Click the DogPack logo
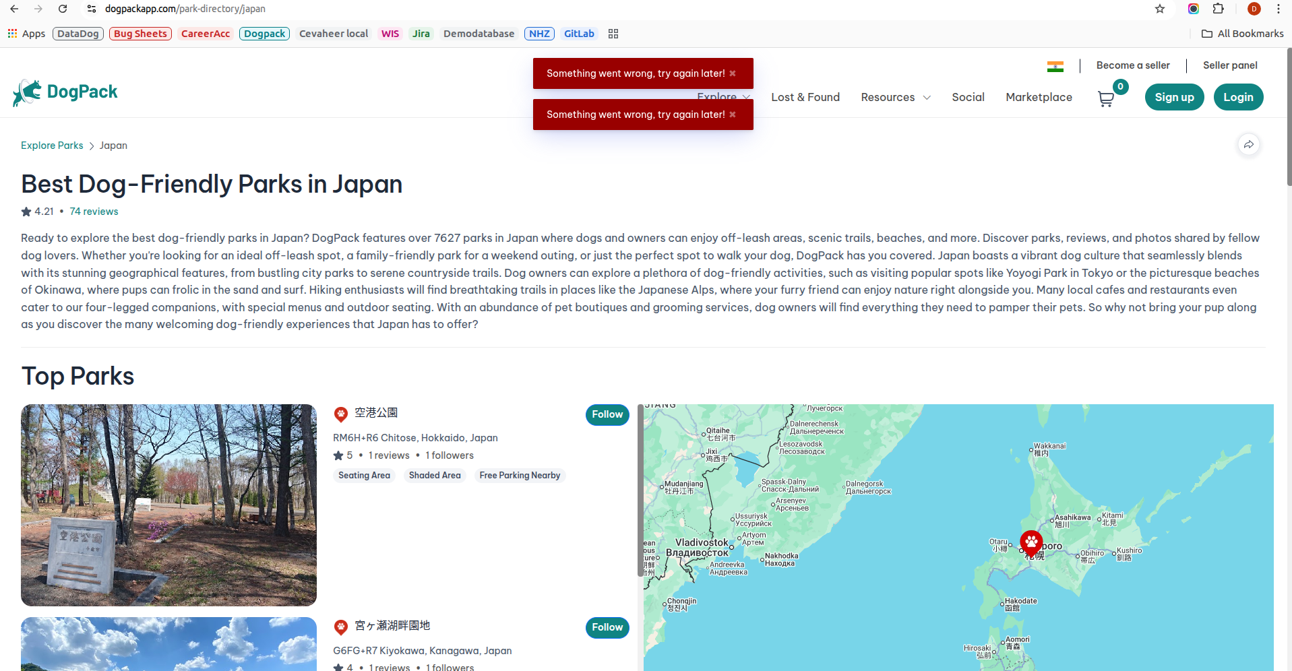This screenshot has width=1292, height=671. 65,92
